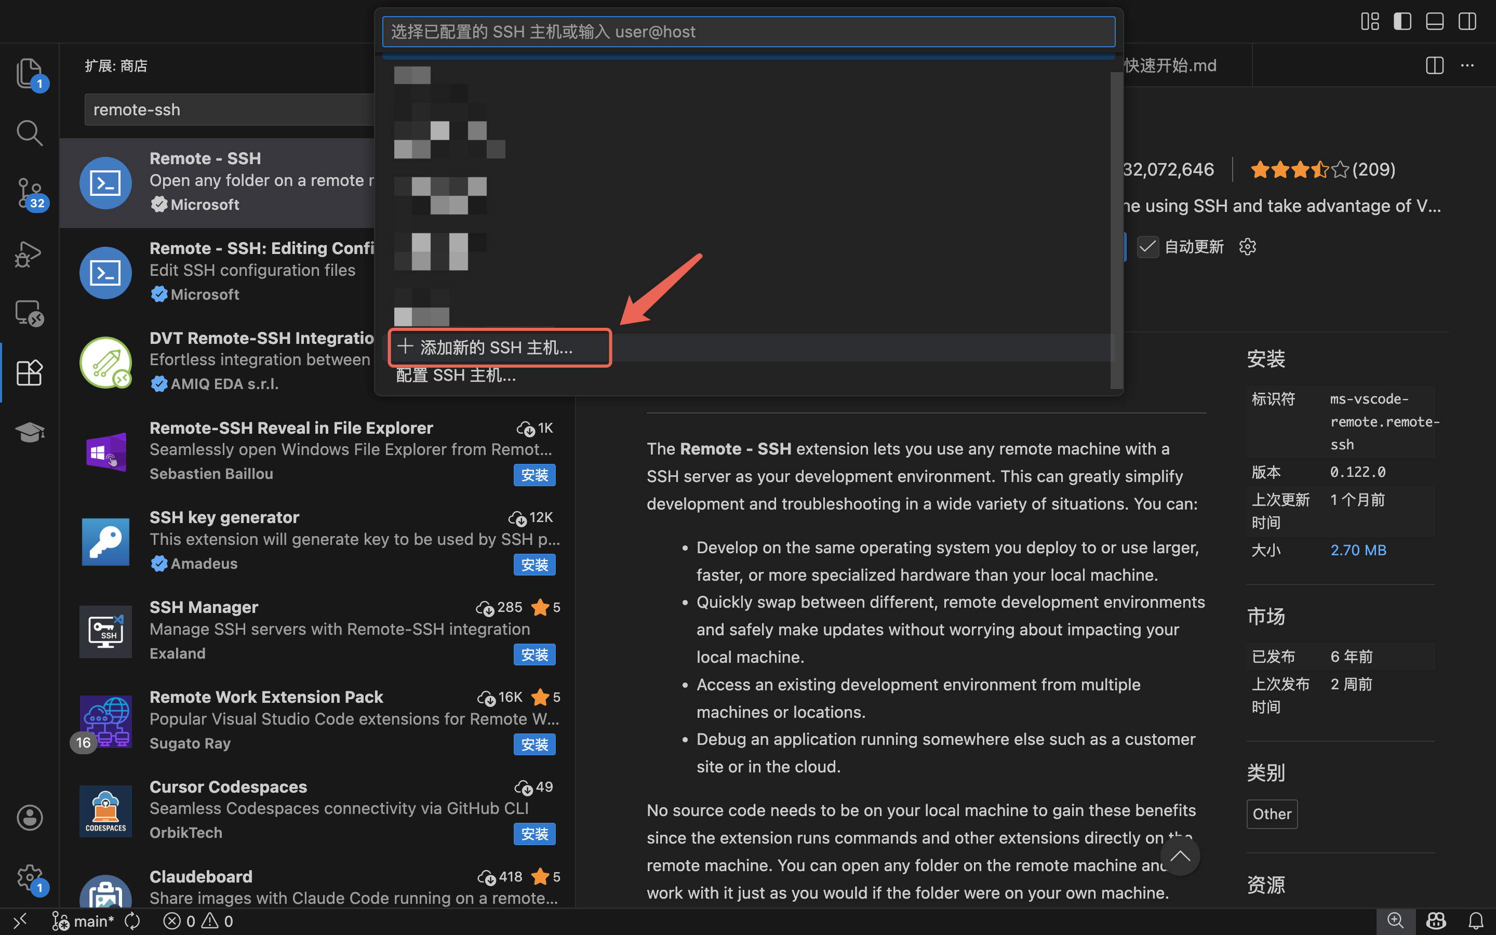Open the Accounts icon in activity bar
This screenshot has height=935, width=1496.
[x=29, y=818]
